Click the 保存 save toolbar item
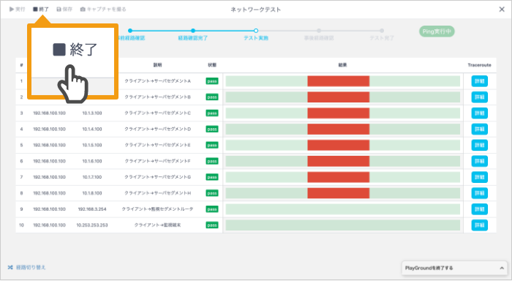This screenshot has width=512, height=281. pos(64,10)
